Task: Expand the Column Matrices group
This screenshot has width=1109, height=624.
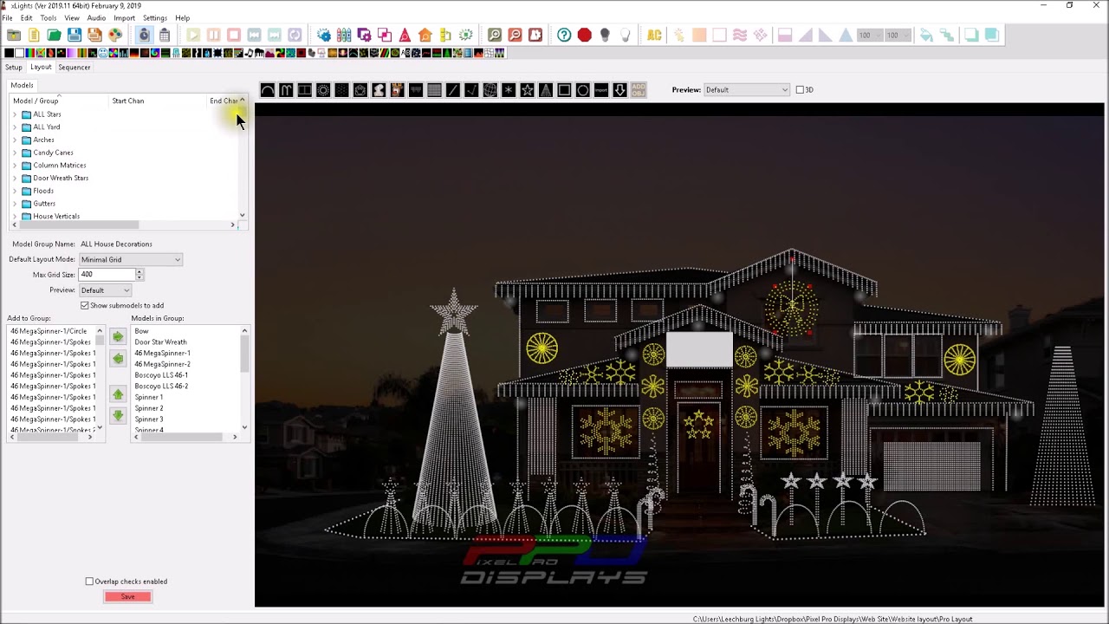Action: tap(15, 166)
